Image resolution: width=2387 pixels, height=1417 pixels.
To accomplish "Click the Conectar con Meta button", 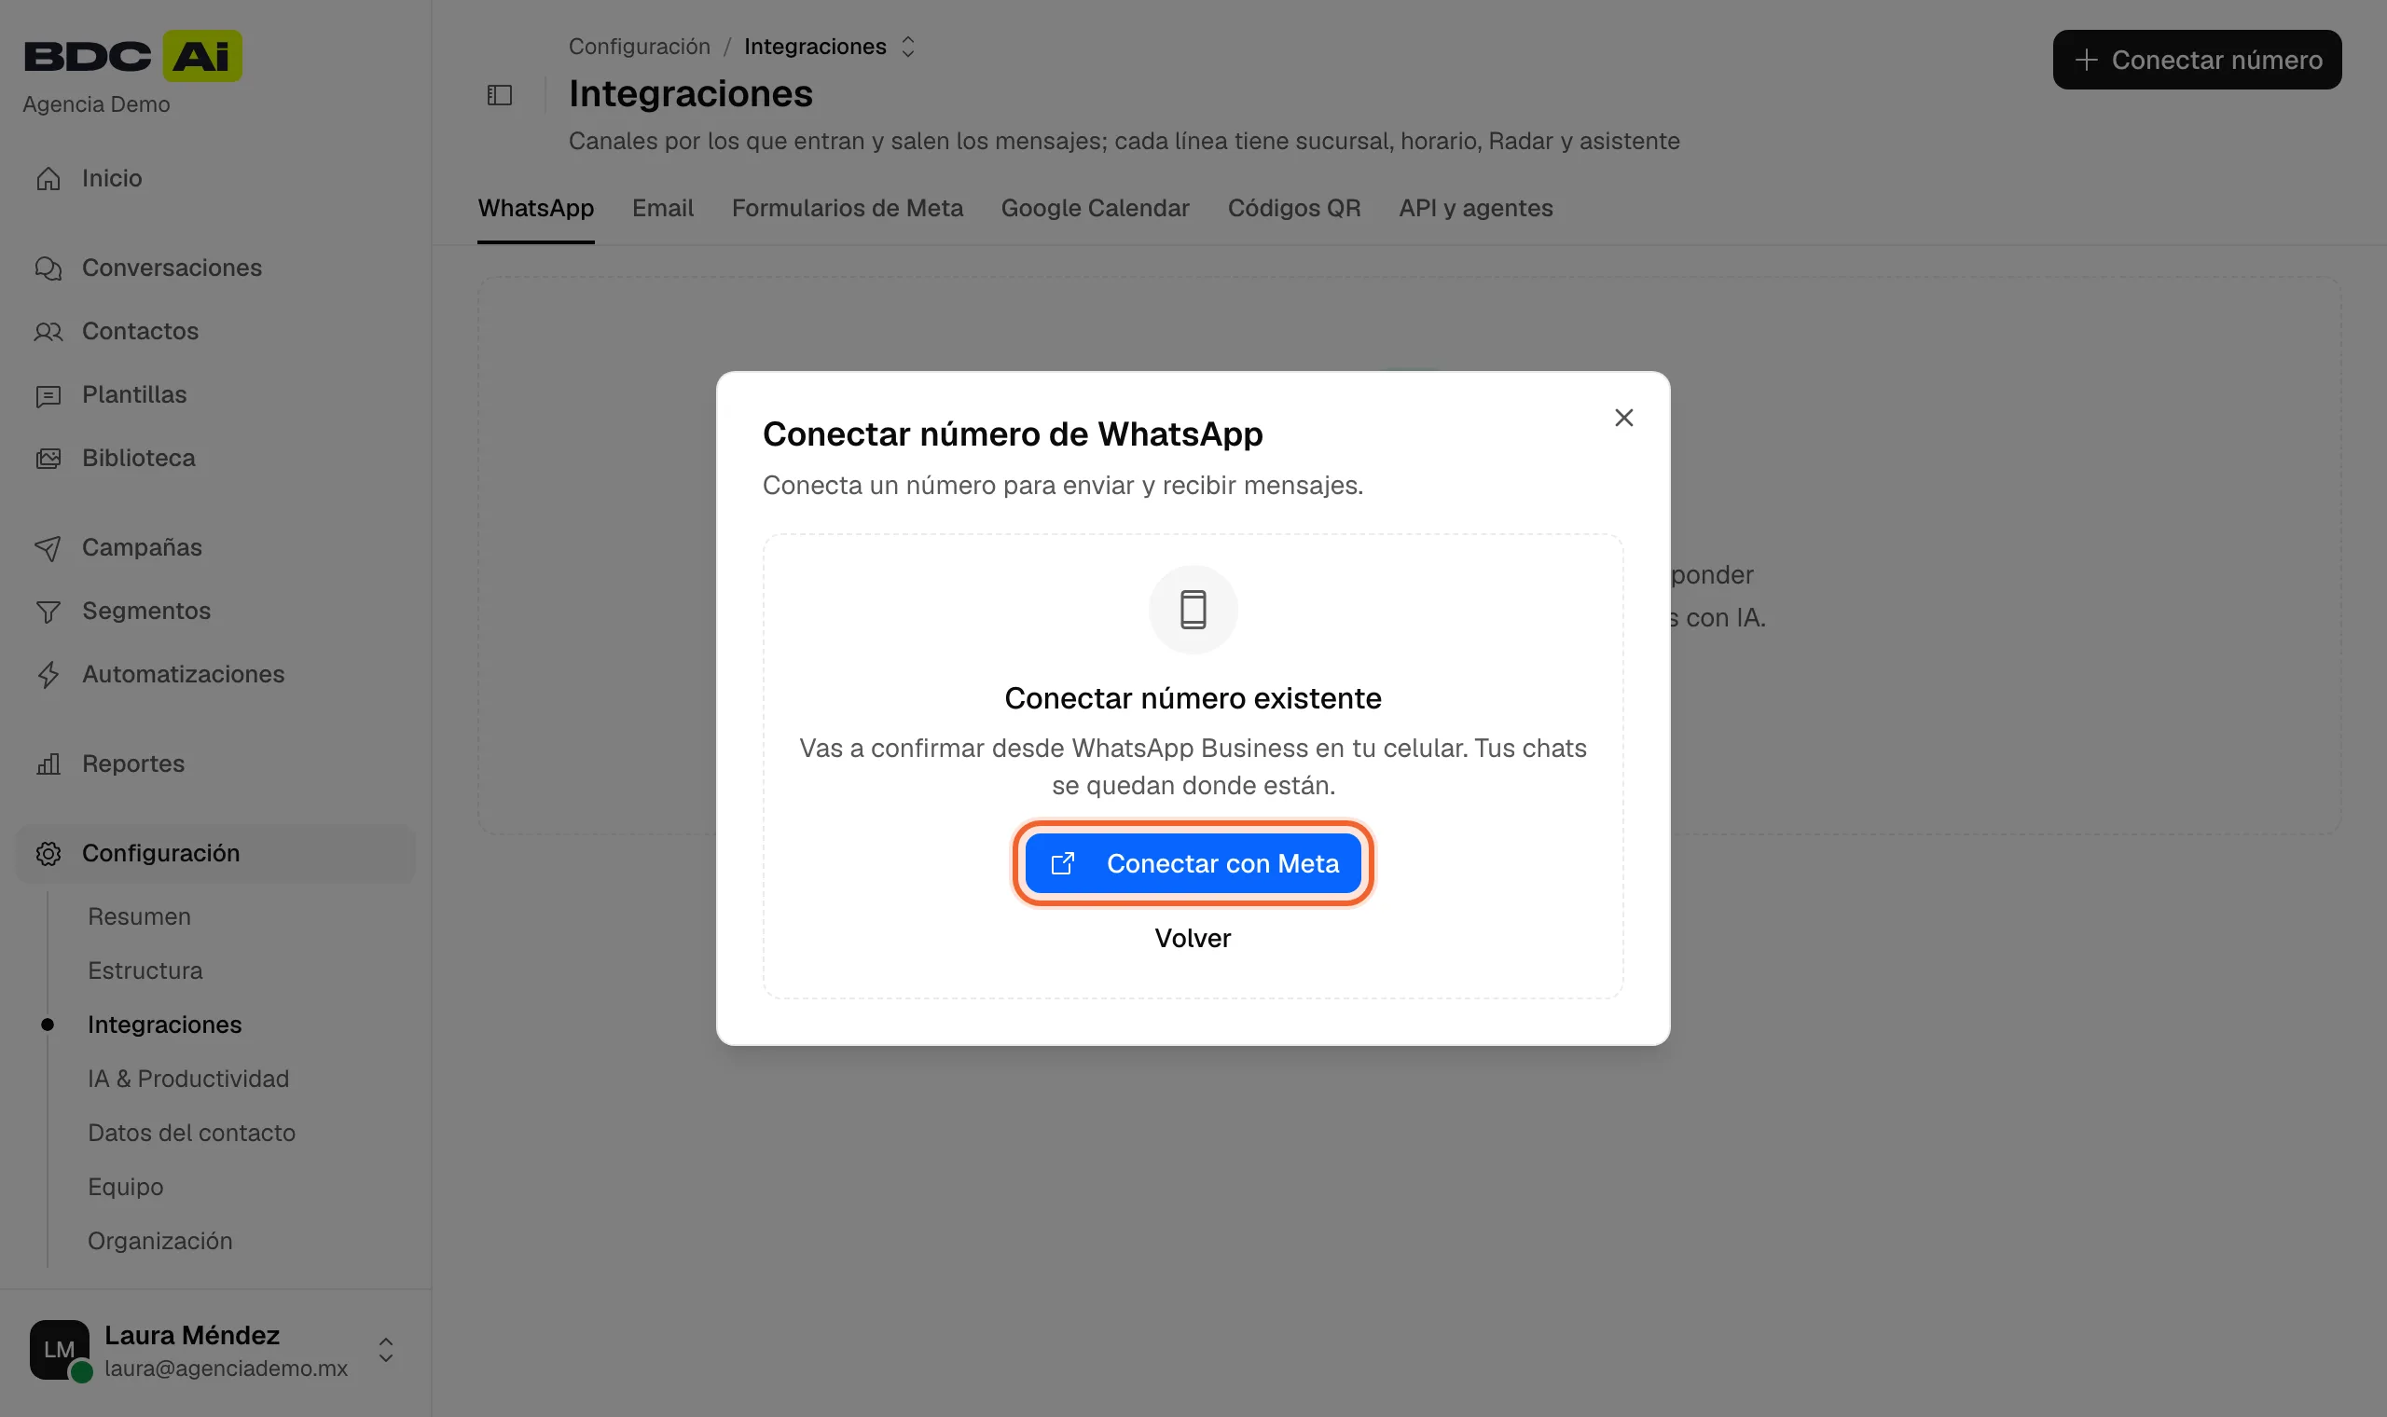I will (x=1193, y=863).
